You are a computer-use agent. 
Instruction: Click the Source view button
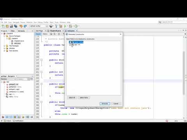tap(38, 34)
